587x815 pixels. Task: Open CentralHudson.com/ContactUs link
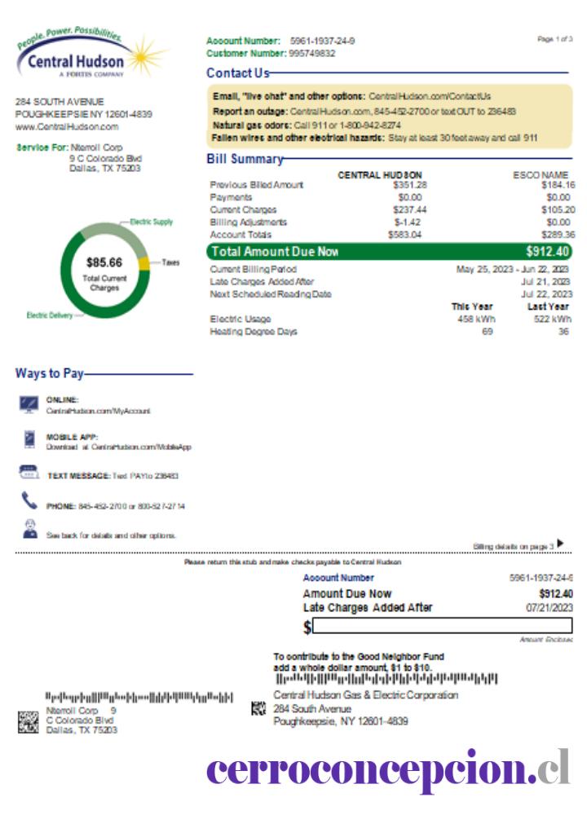point(430,96)
